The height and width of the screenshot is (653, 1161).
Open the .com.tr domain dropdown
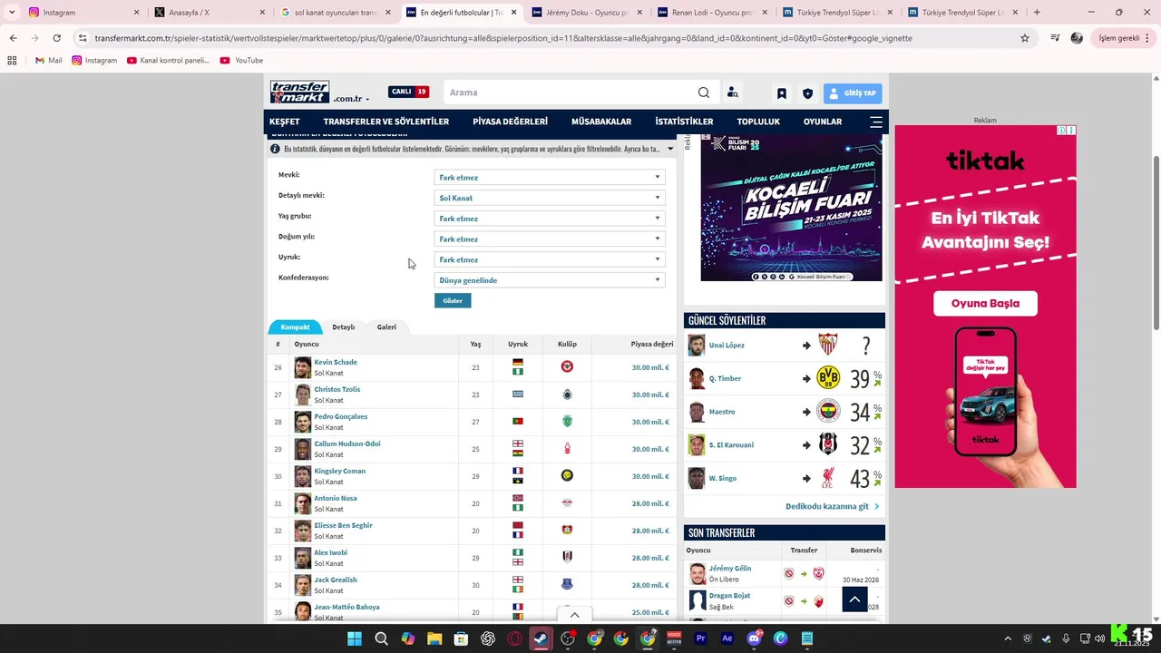pyautogui.click(x=351, y=99)
